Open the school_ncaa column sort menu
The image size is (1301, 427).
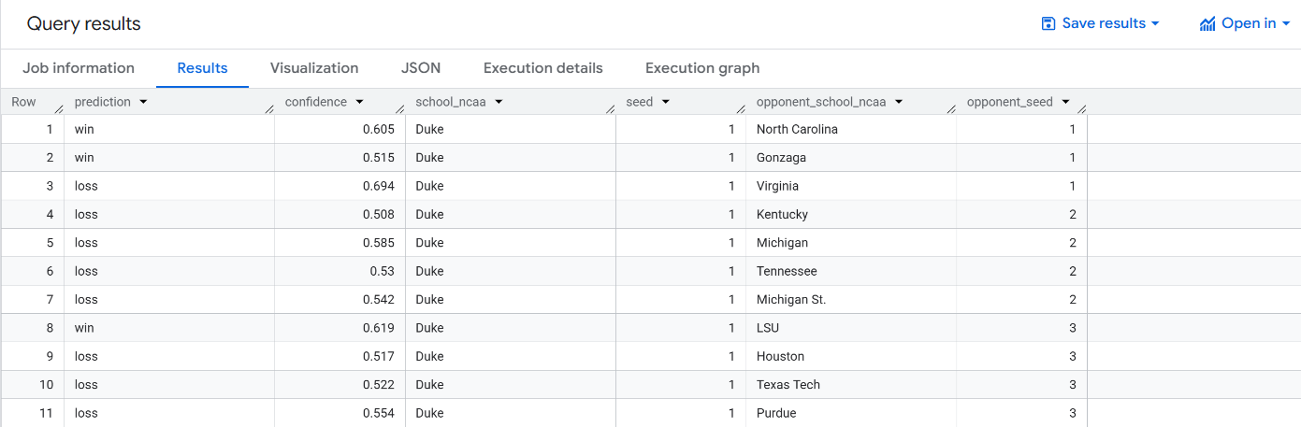click(x=499, y=102)
